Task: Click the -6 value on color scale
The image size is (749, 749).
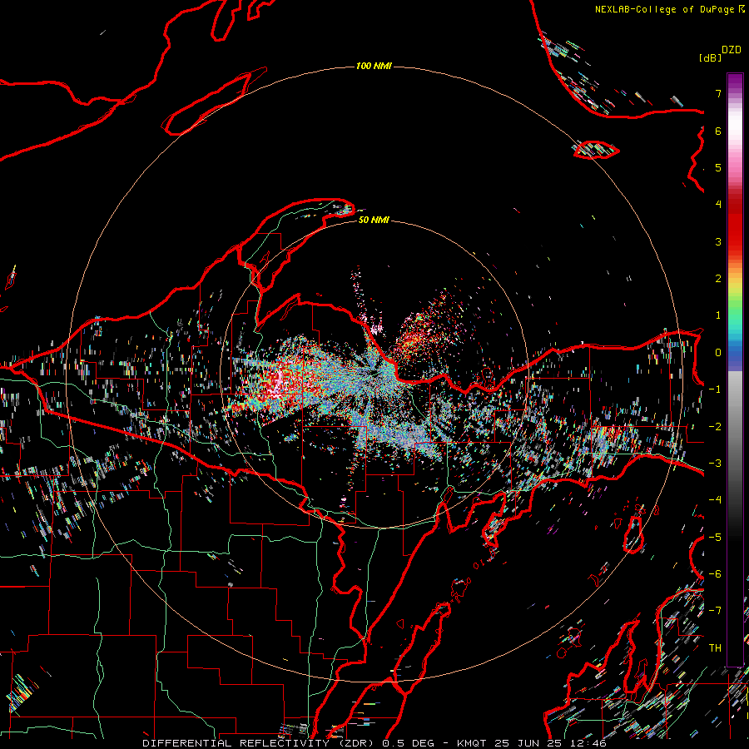Action: (715, 574)
